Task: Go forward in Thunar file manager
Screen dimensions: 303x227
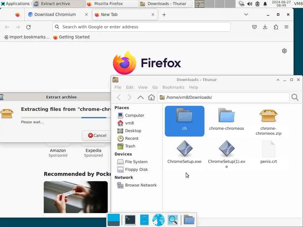Action: click(x=129, y=97)
